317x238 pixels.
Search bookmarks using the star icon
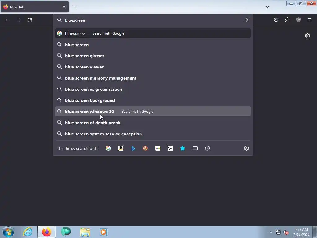click(x=183, y=148)
